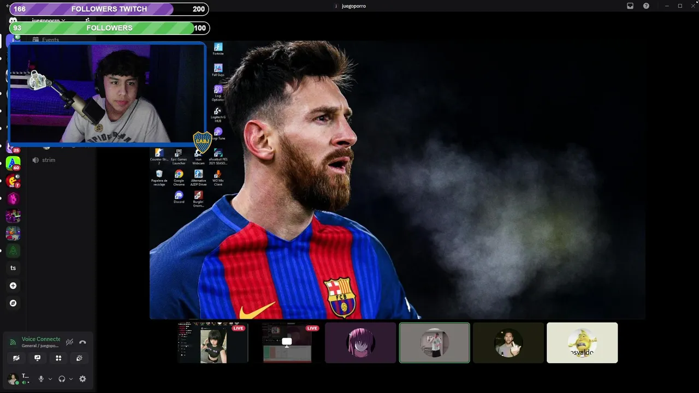This screenshot has width=699, height=393.
Task: Open the 'ts' server
Action: coord(13,268)
